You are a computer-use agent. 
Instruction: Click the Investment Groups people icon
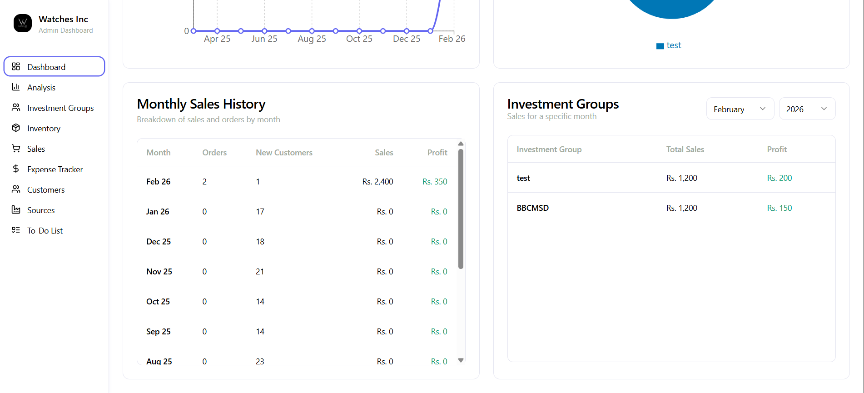pyautogui.click(x=16, y=107)
